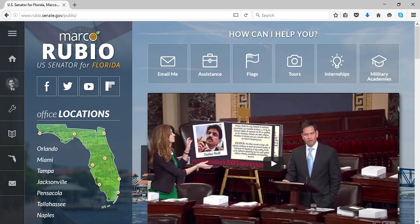Screen dimensions: 420x224
Task: Close the U.S. Senator for Florida tab
Action: [64, 5]
